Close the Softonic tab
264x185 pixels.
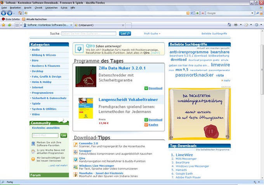point(71,25)
